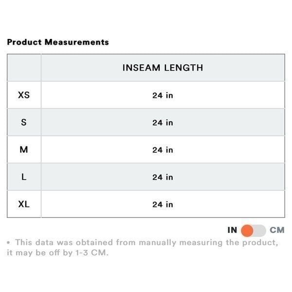Image resolution: width=292 pixels, height=292 pixels.
Task: Click the L inseam value 24 in
Action: tap(163, 177)
